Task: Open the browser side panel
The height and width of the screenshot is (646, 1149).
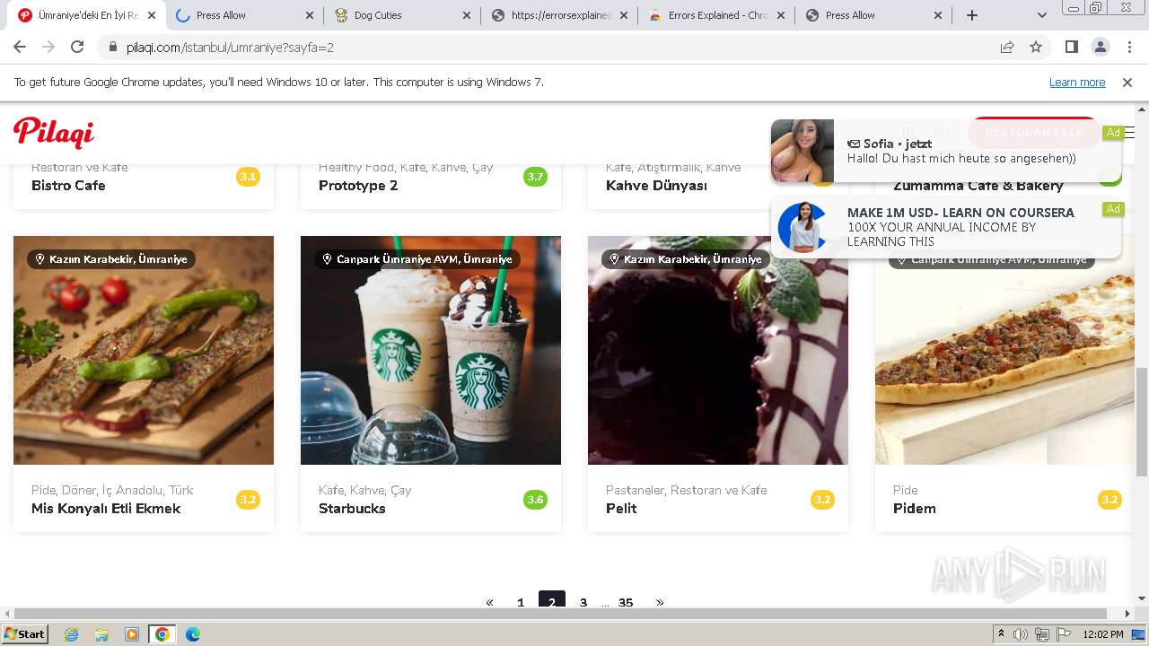Action: [1072, 48]
